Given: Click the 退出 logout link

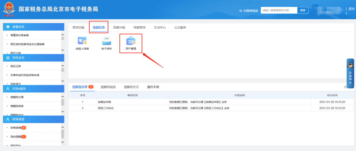Looking at the screenshot, I should tap(351, 9).
